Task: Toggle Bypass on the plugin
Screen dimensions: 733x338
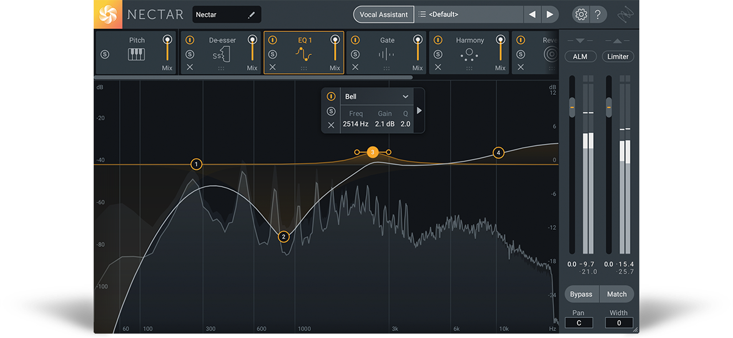Action: click(x=581, y=294)
